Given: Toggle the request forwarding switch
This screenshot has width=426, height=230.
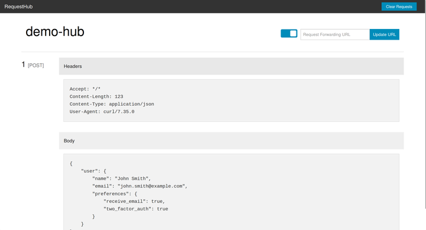Looking at the screenshot, I should (289, 33).
